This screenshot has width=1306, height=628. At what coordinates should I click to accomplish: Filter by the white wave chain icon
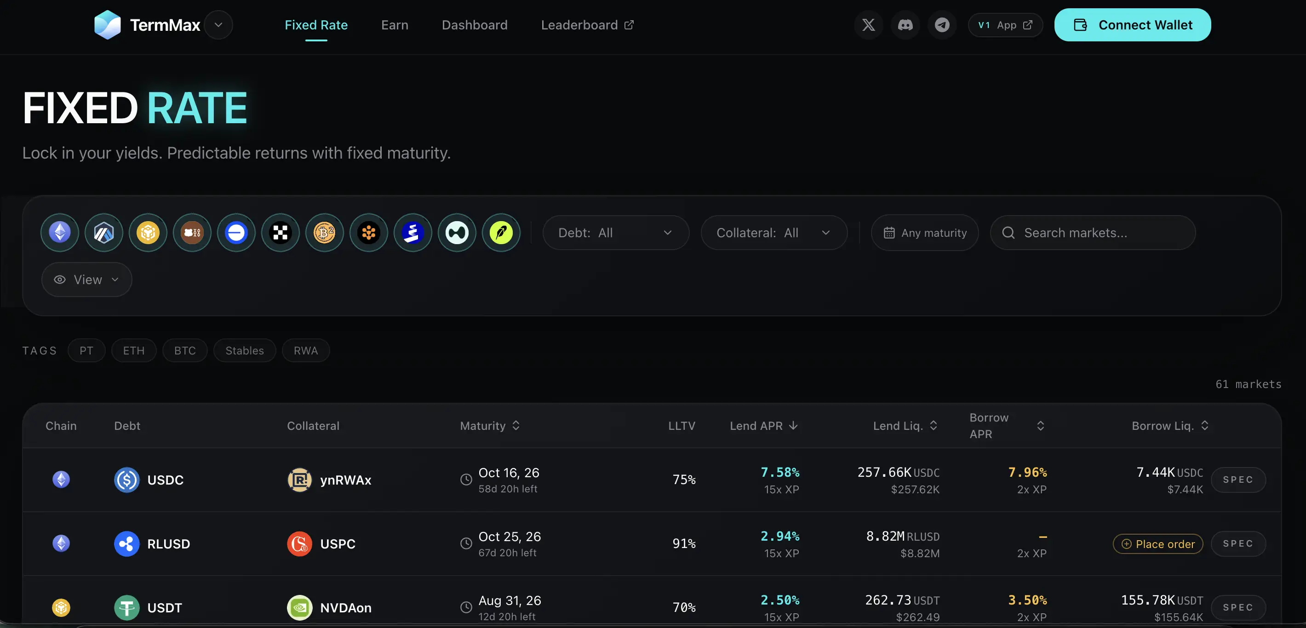457,233
